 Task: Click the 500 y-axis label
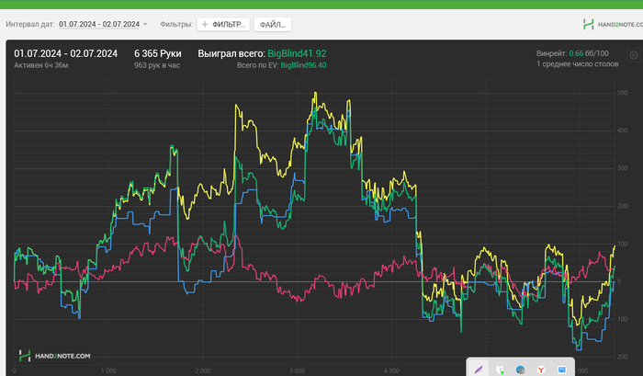(623, 93)
